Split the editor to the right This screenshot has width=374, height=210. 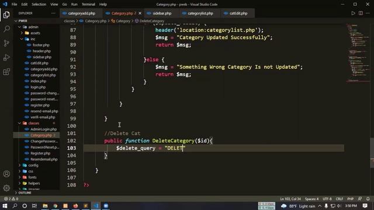[361, 13]
